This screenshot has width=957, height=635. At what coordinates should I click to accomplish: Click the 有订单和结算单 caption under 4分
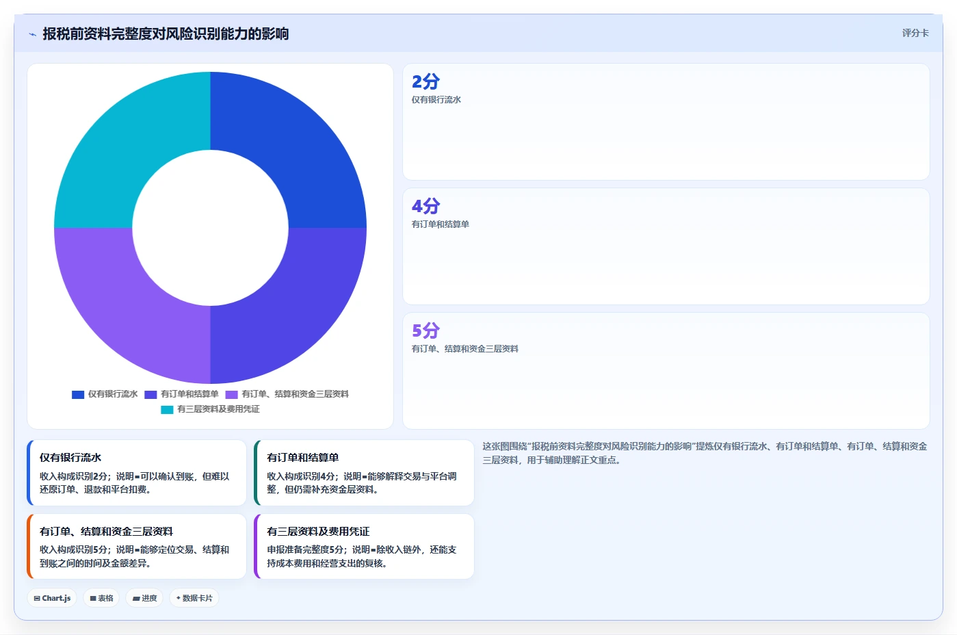pos(441,224)
